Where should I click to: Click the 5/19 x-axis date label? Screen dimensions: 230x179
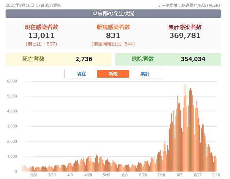106,175
